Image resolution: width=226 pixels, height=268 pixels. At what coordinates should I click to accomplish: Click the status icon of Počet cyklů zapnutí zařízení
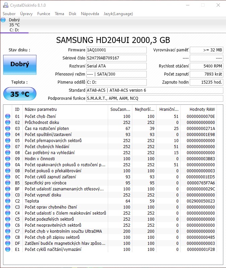pos(8,177)
